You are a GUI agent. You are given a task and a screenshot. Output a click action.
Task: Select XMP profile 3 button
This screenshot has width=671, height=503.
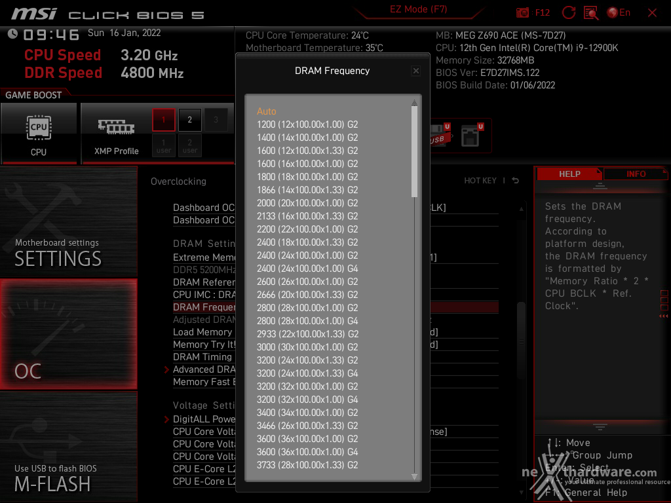[x=216, y=120]
